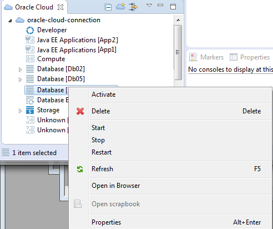This screenshot has width=273, height=229.
Task: Select the second Unknown tree item
Action: coord(53,130)
